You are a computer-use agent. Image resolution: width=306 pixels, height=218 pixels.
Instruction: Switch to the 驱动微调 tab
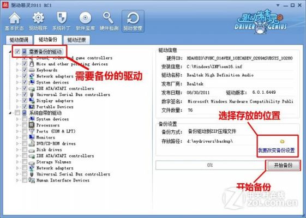click(19, 40)
